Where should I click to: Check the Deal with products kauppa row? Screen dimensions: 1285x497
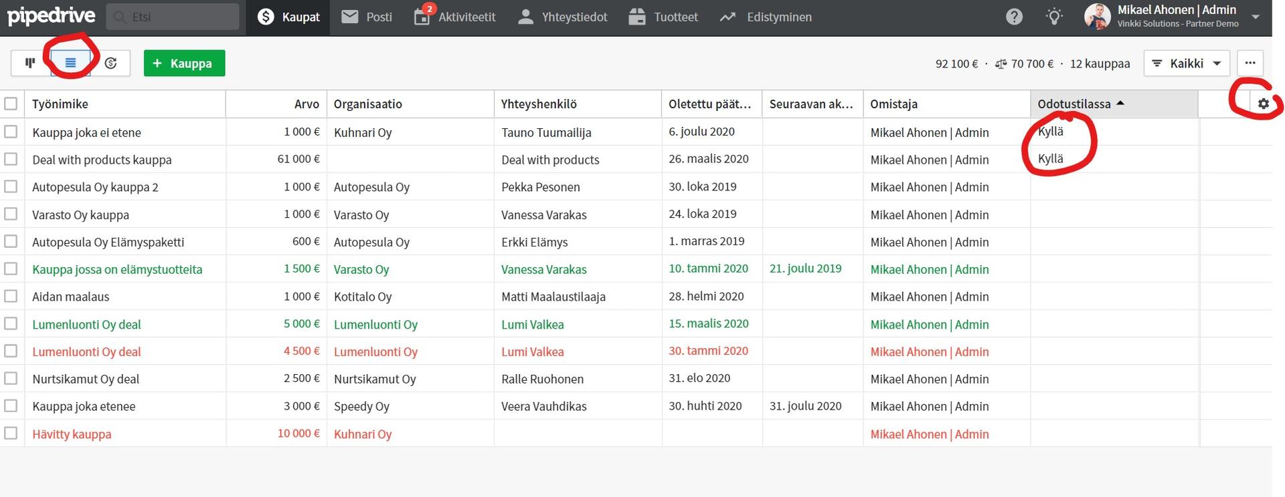pos(11,160)
